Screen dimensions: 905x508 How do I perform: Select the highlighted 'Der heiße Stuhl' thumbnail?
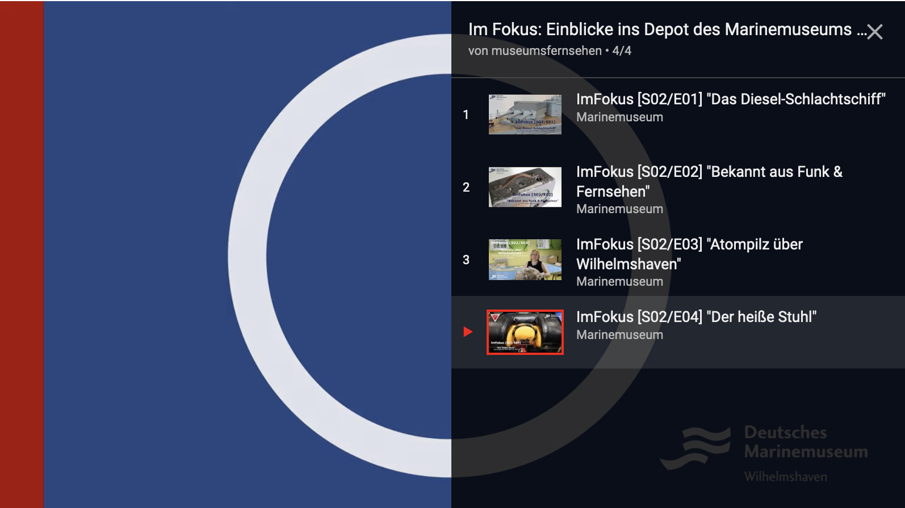[525, 332]
